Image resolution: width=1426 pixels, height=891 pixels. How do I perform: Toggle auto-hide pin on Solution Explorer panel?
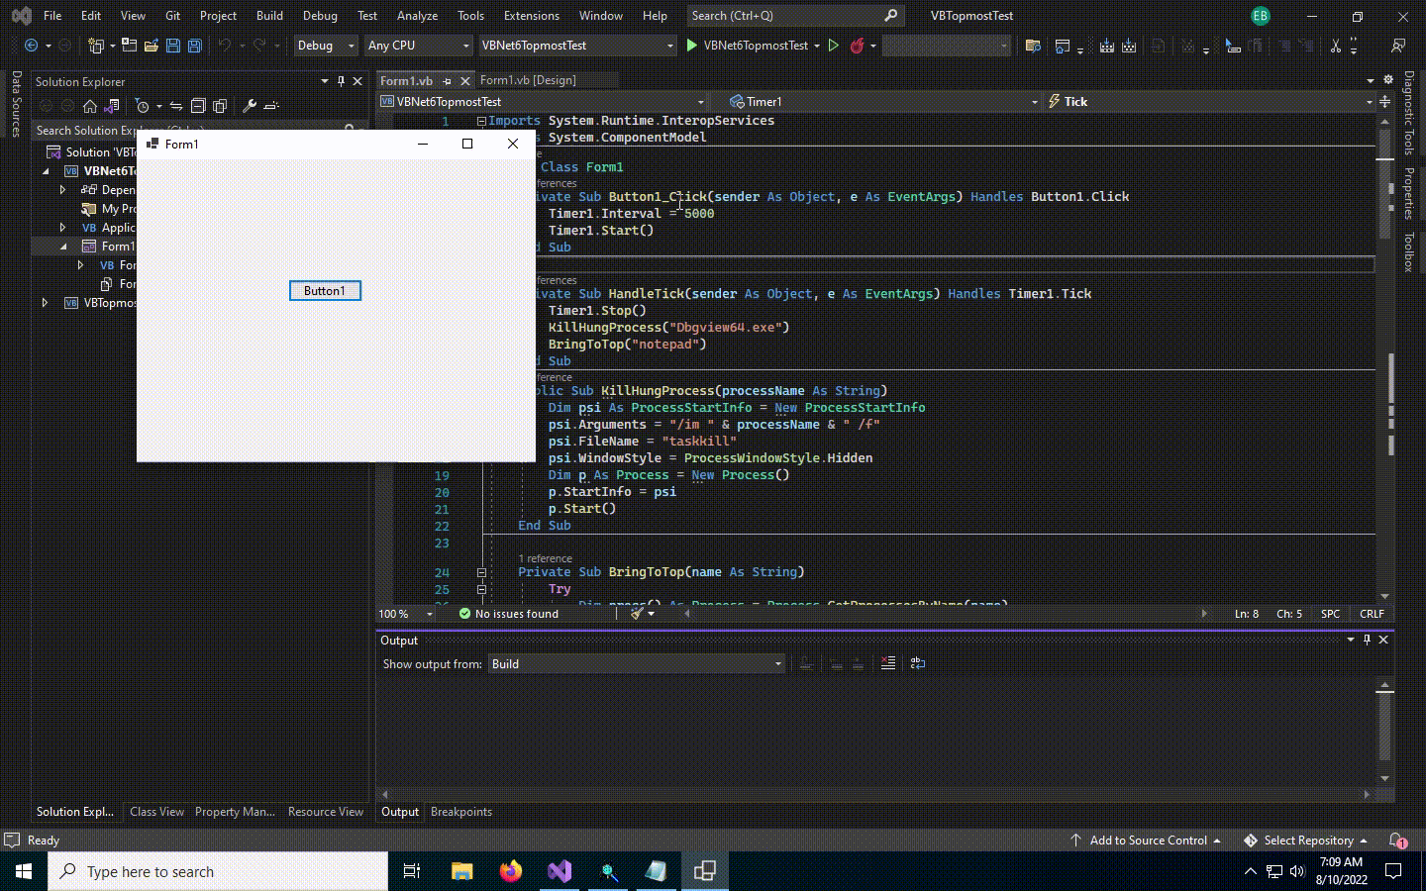pyautogui.click(x=341, y=81)
